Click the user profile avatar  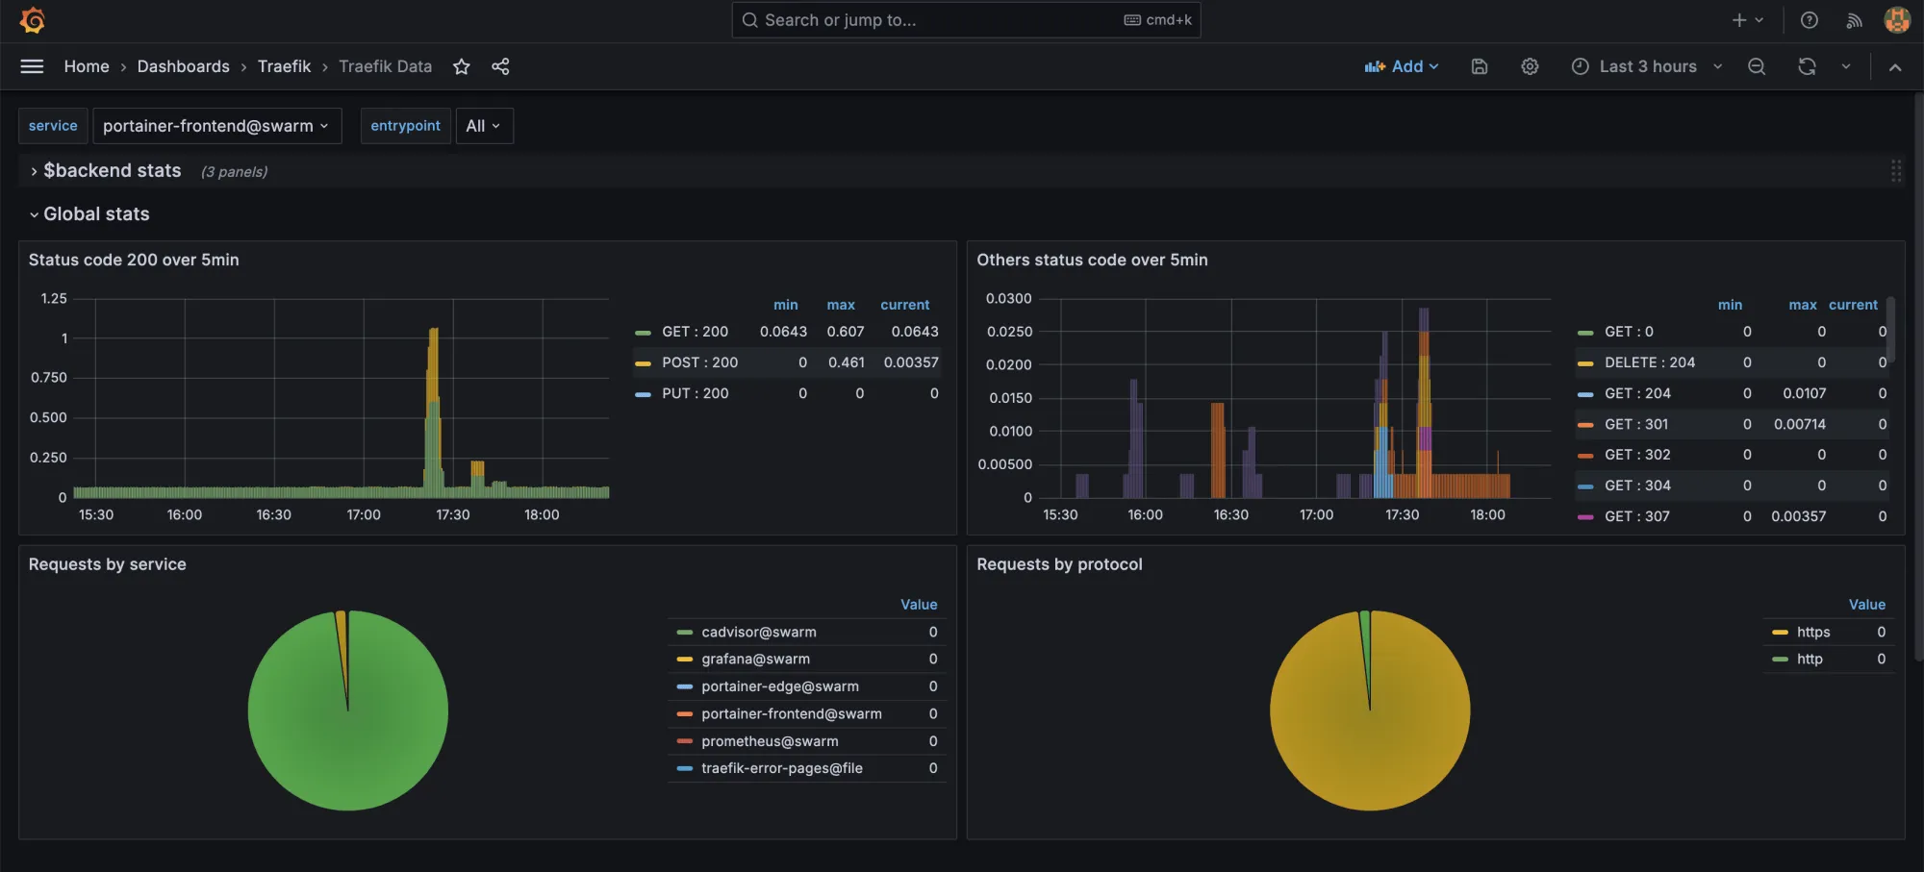coord(1897,20)
